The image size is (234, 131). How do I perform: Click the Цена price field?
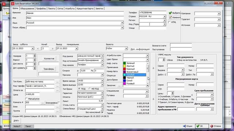(x=33, y=95)
